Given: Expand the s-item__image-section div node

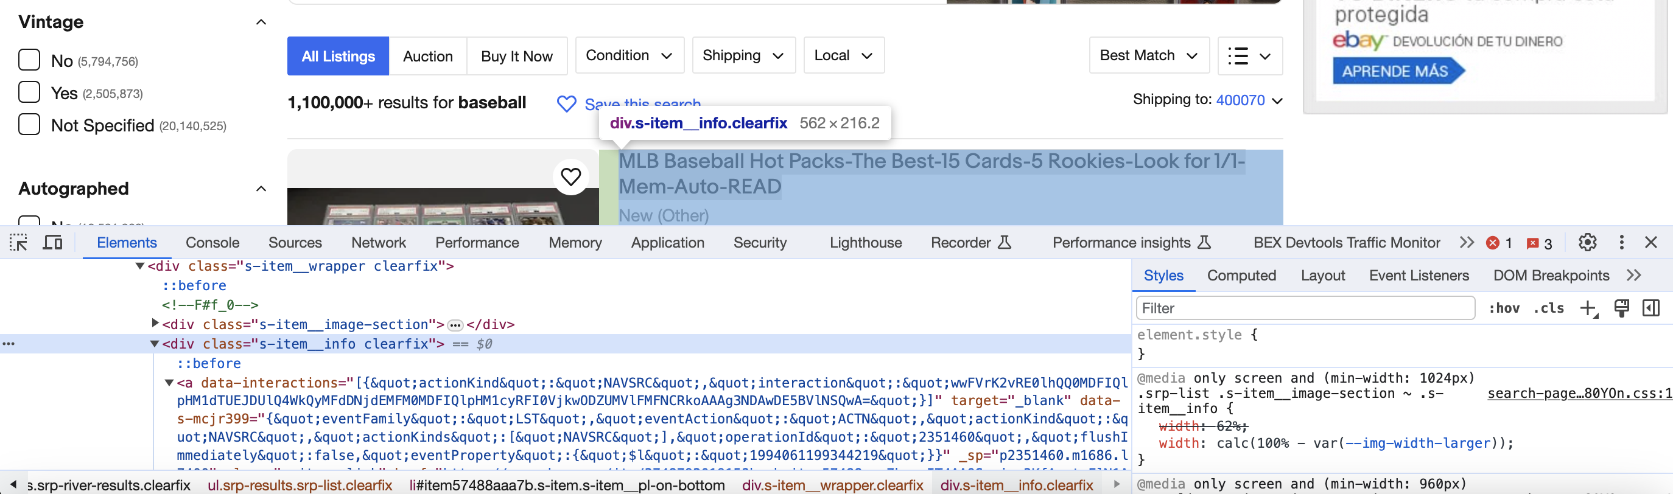Looking at the screenshot, I should [155, 323].
